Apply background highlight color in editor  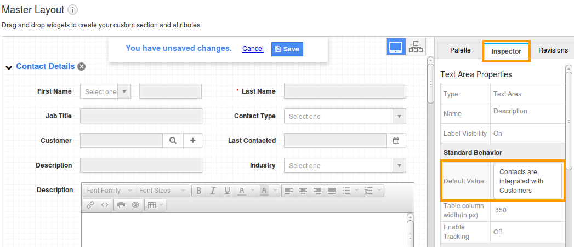click(x=264, y=191)
